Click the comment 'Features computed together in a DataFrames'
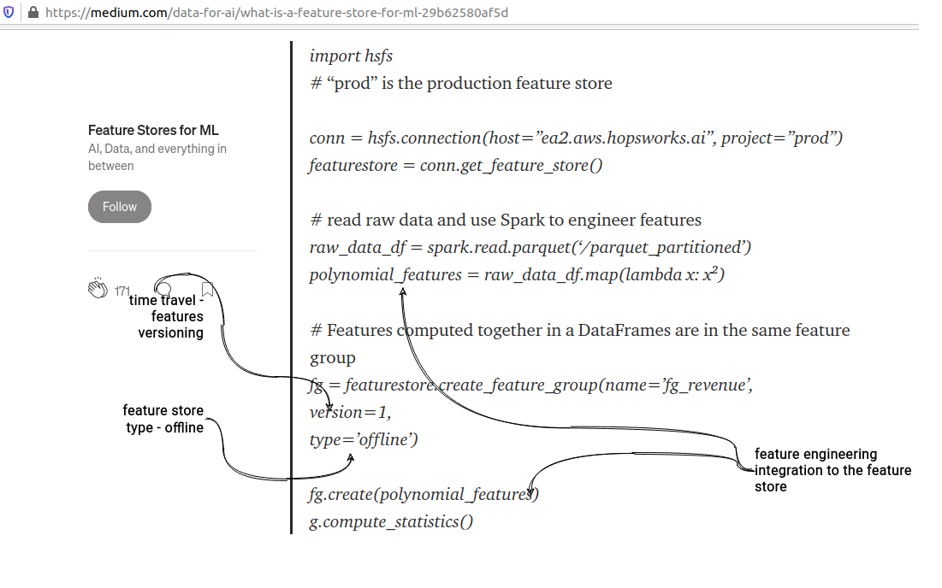 coord(580,344)
